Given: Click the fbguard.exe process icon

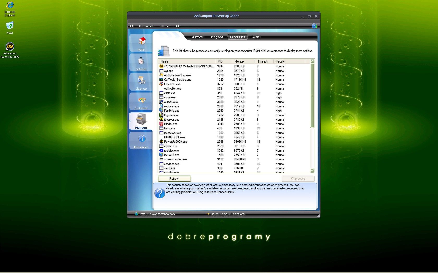Looking at the screenshot, I should 161,115.
